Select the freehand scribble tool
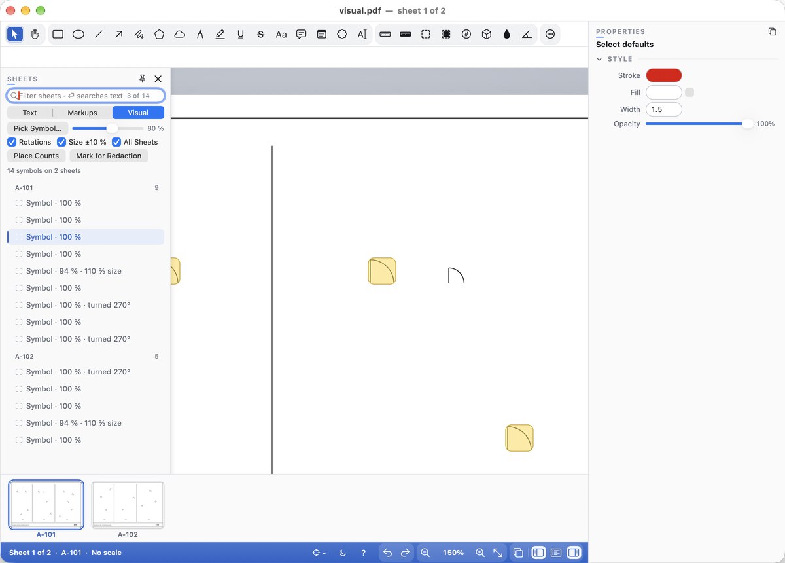 pos(139,35)
